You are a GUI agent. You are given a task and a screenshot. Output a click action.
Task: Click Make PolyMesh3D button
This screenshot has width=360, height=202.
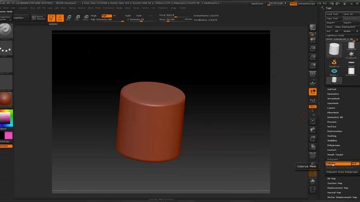click(x=345, y=27)
